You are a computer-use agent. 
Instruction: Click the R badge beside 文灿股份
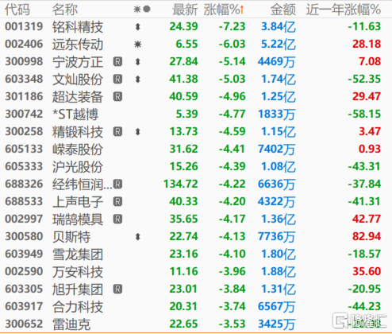pos(117,79)
